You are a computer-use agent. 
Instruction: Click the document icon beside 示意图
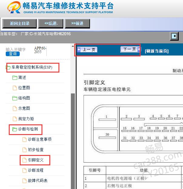click(x=15, y=109)
